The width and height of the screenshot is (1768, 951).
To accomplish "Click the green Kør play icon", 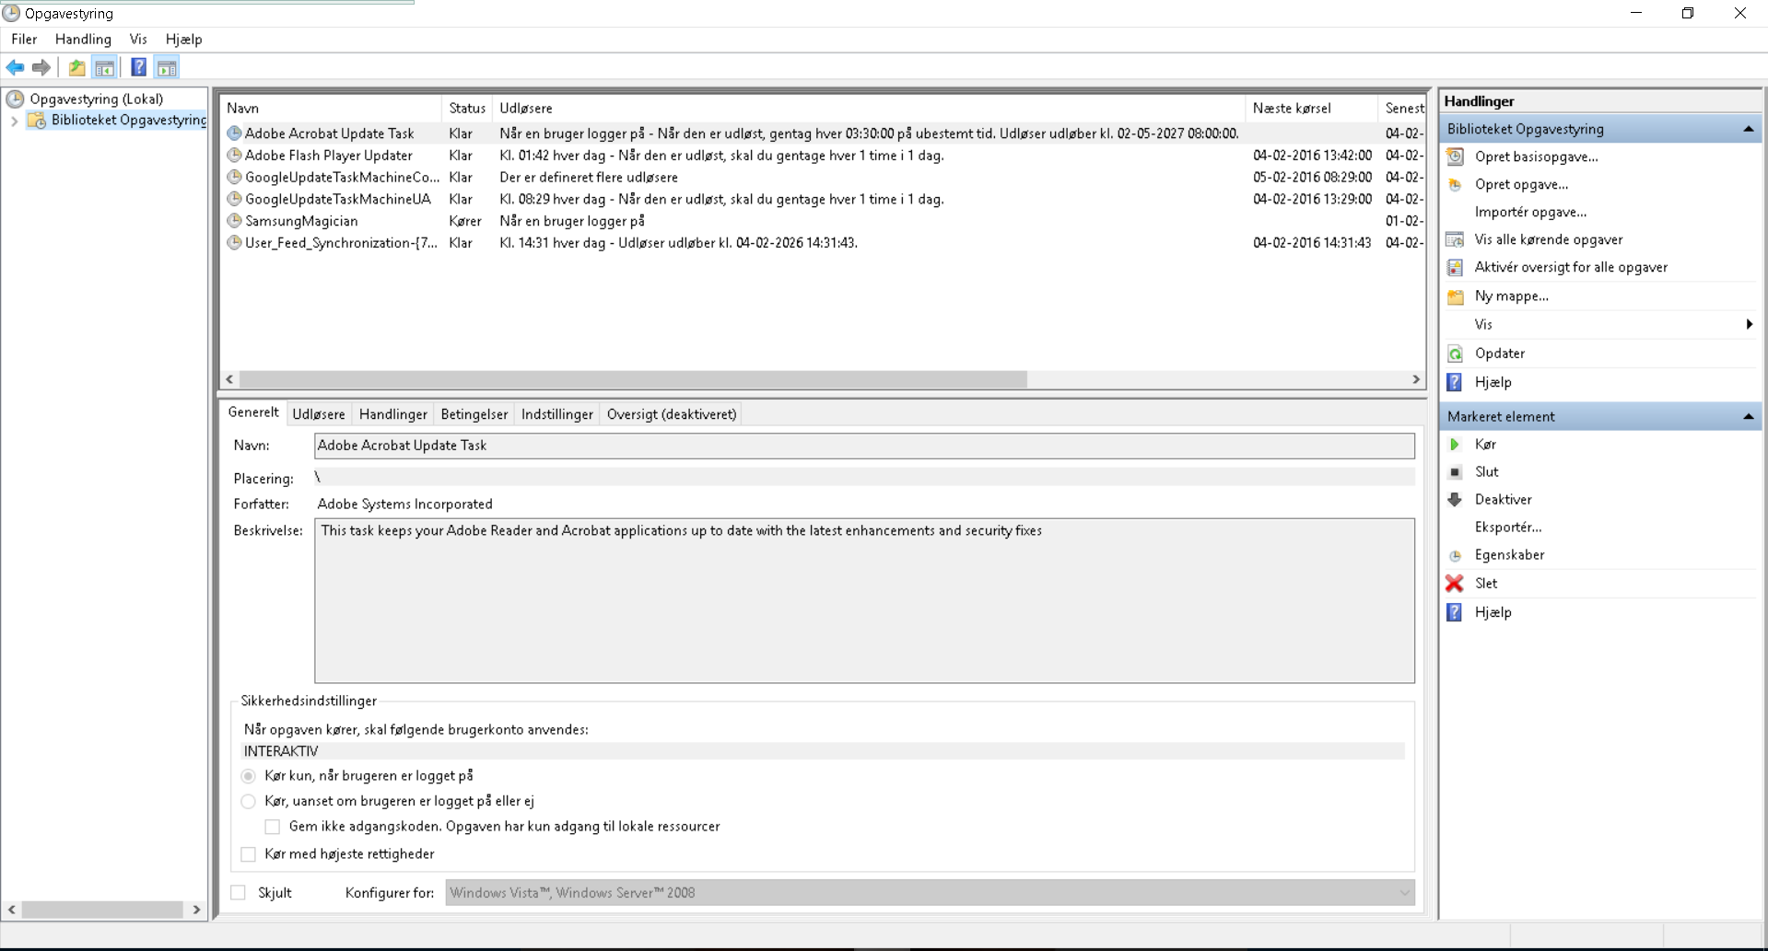I will tap(1455, 445).
